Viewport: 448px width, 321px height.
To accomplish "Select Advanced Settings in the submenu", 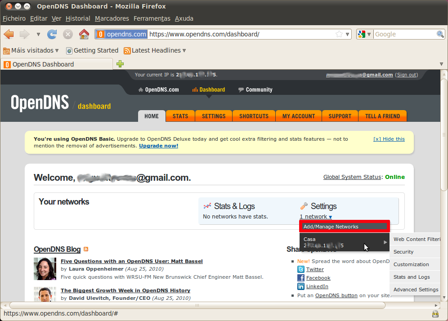I will [415, 290].
